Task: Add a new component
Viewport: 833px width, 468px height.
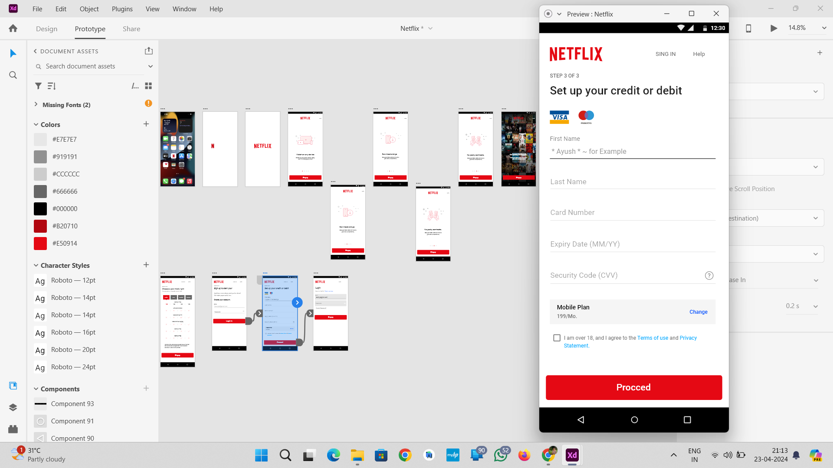Action: (x=146, y=388)
